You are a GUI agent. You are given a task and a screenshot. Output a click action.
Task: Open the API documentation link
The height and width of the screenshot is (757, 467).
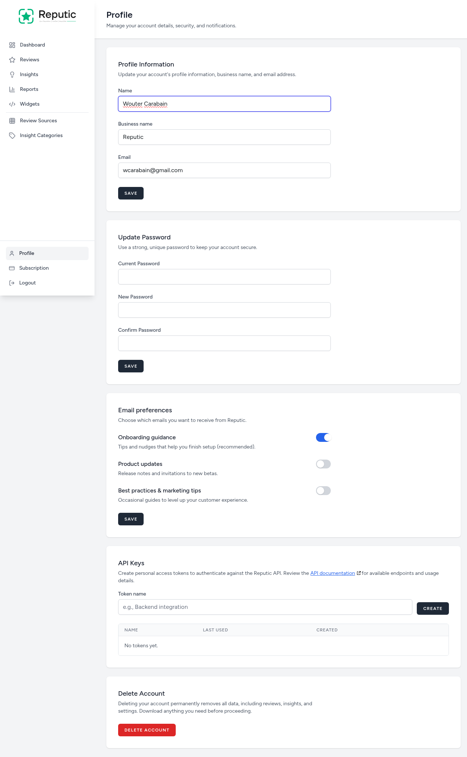(332, 573)
